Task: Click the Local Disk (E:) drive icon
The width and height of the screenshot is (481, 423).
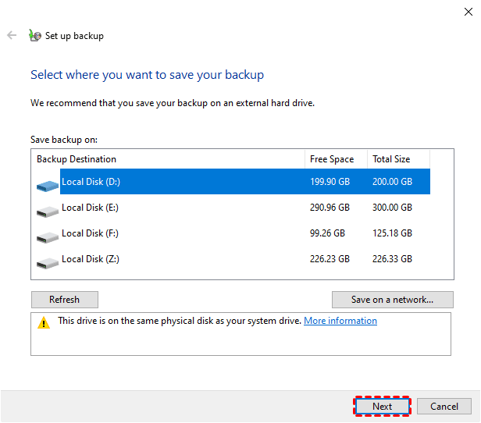Action: [x=48, y=211]
